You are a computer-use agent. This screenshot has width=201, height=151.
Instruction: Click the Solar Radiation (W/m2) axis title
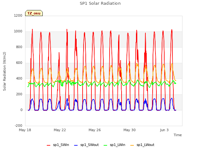click(4, 71)
